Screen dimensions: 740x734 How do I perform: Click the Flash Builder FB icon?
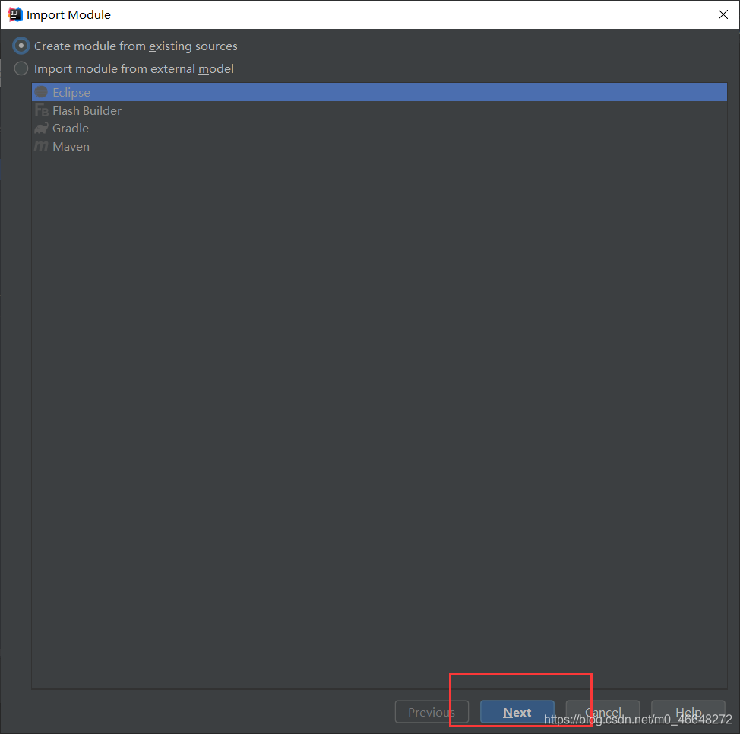(42, 110)
